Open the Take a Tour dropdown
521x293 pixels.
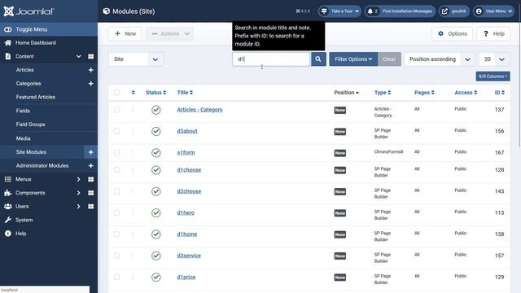click(x=339, y=11)
